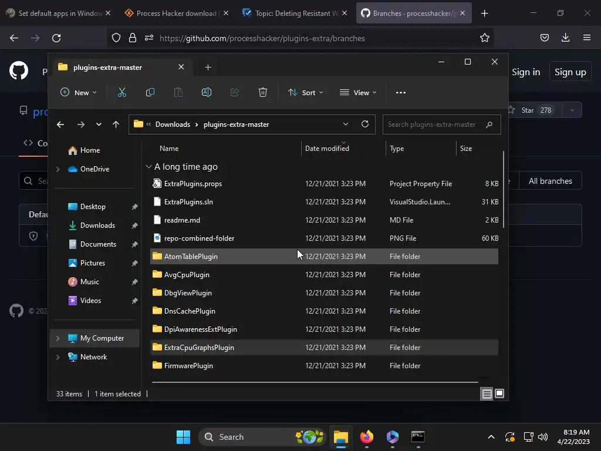Click Save to Pocket icon in Firefox
This screenshot has width=601, height=451.
click(x=545, y=38)
